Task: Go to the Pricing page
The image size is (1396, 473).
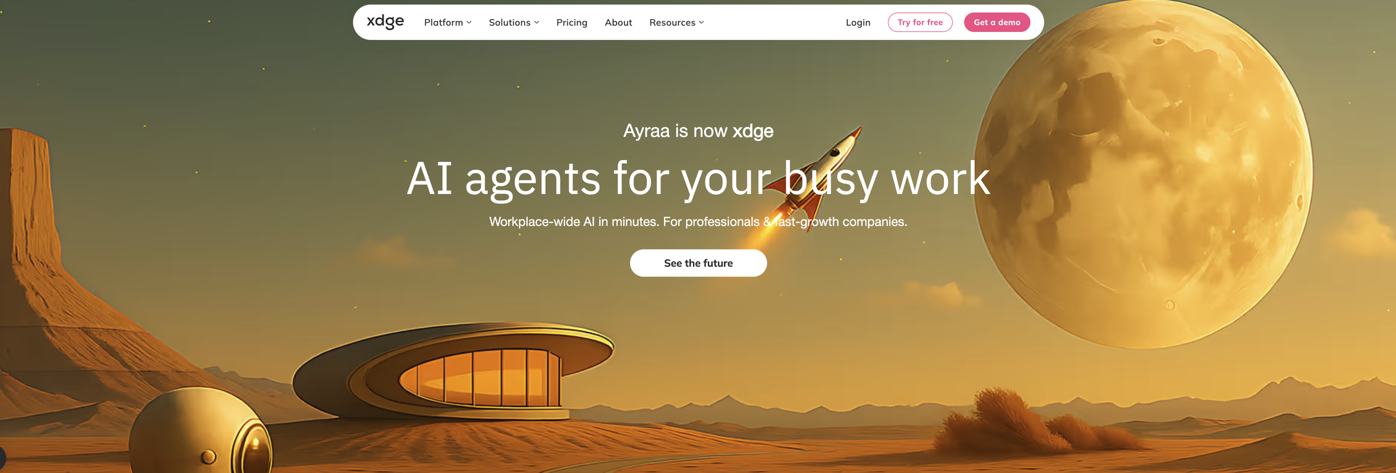Action: [572, 22]
